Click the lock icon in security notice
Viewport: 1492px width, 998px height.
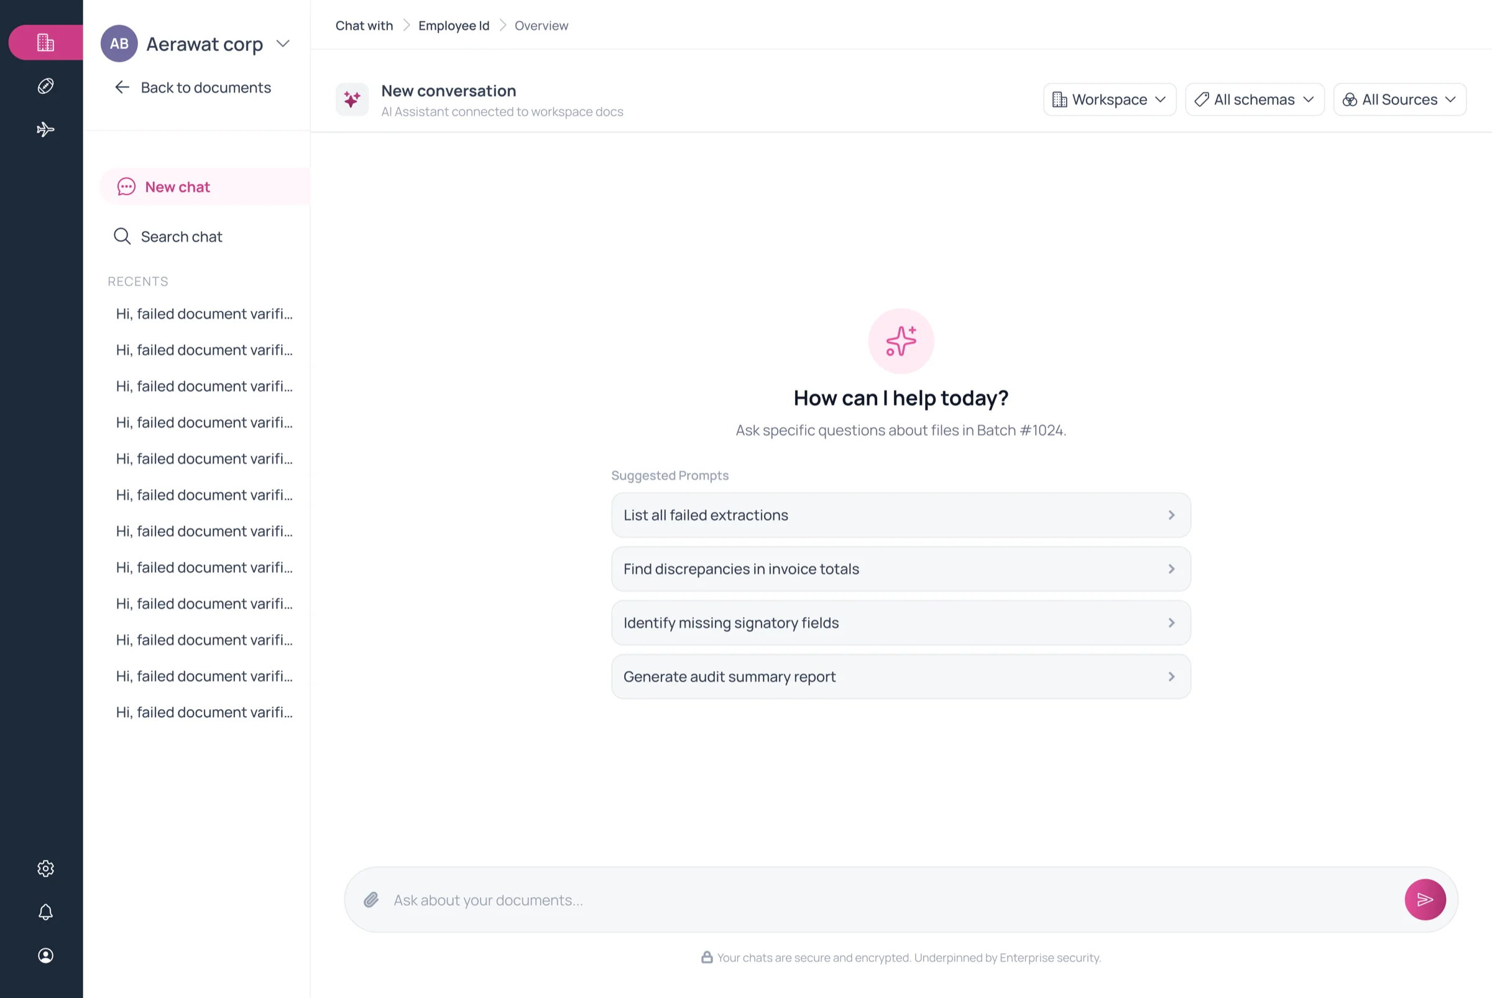[706, 956]
